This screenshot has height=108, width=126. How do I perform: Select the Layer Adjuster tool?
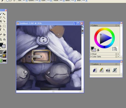[4, 14]
